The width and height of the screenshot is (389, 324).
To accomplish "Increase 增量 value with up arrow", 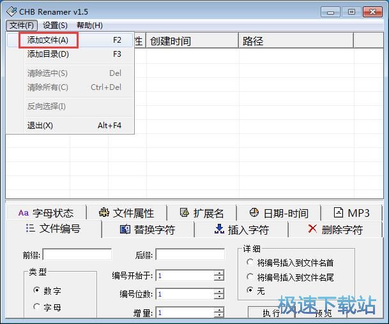I will coord(219,309).
